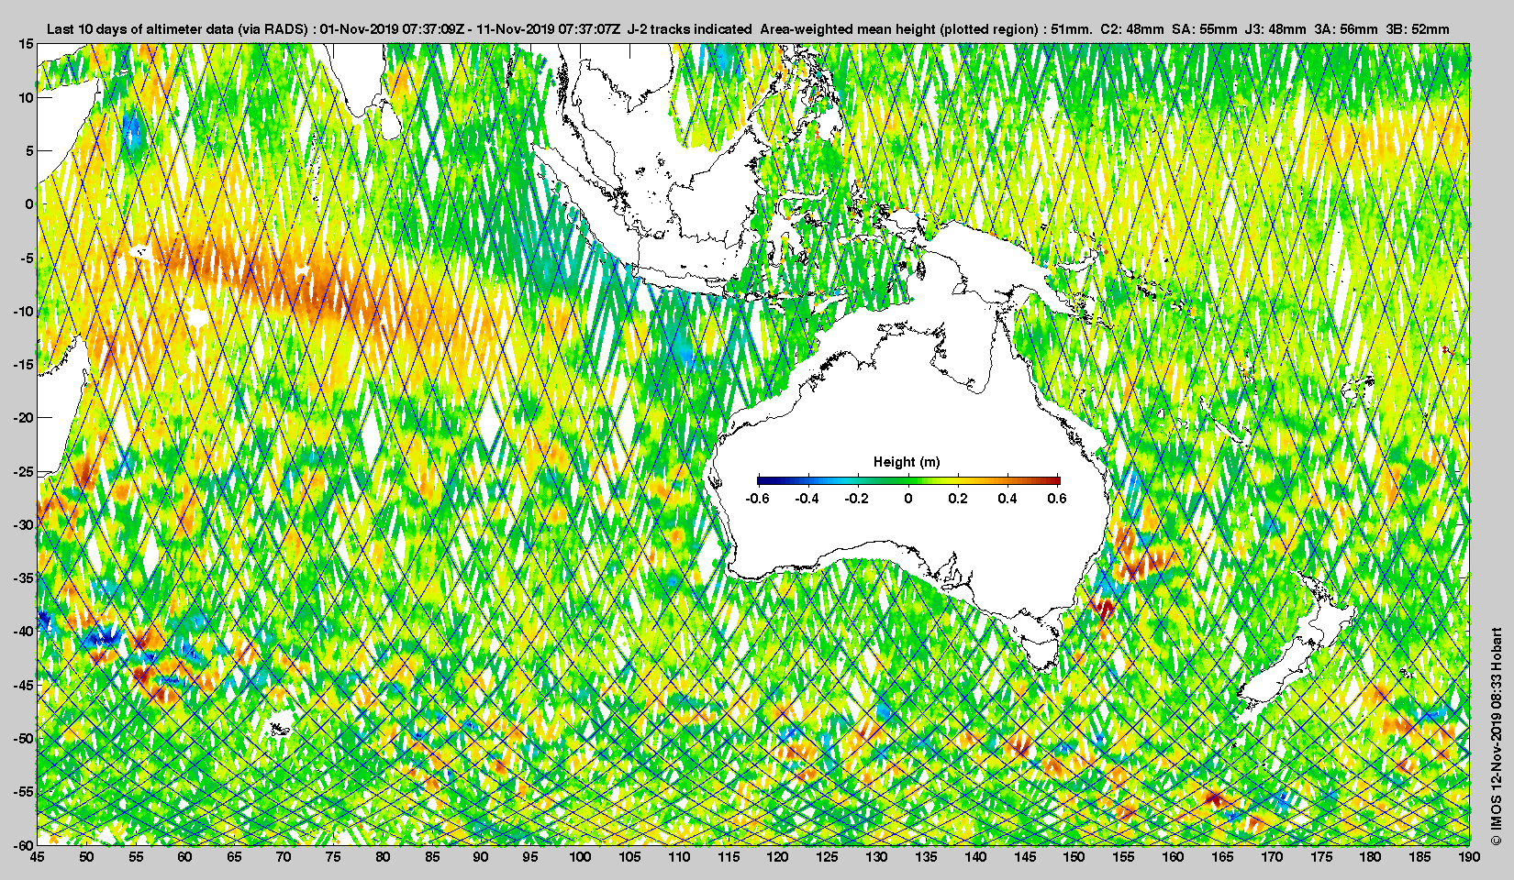
Task: Click the longitude axis label '160'
Action: coord(1173,857)
